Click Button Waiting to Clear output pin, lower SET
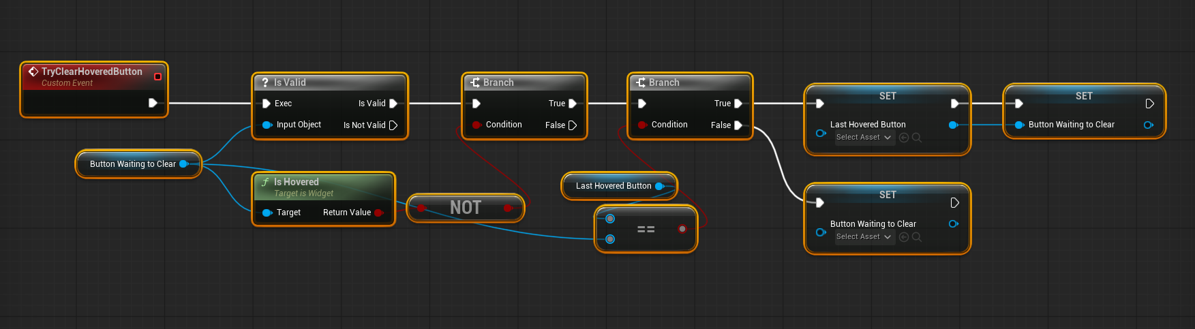 (953, 223)
